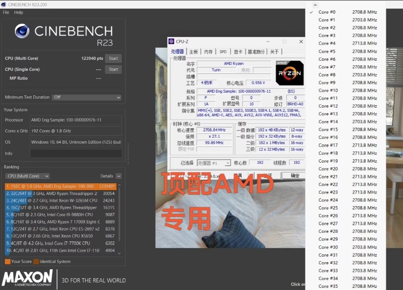Click the CPU-Z icon in its title bar

tap(171, 41)
